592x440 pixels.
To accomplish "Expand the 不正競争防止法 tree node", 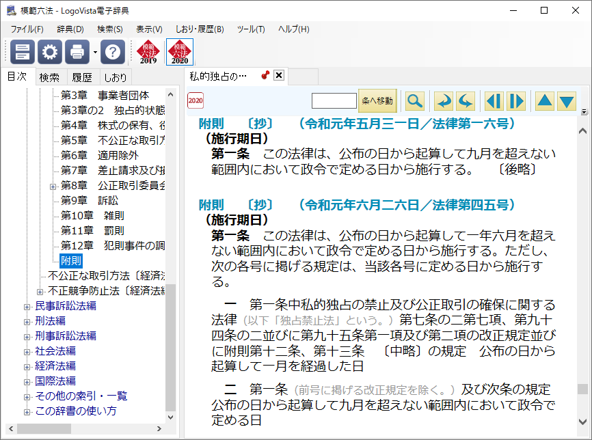I will [40, 292].
